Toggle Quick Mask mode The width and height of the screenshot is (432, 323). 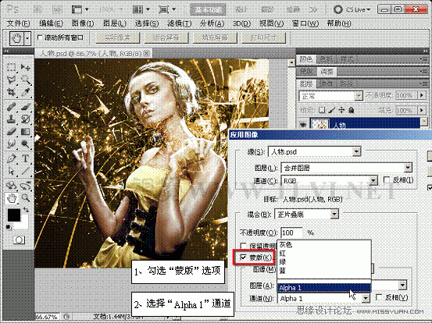point(19,240)
